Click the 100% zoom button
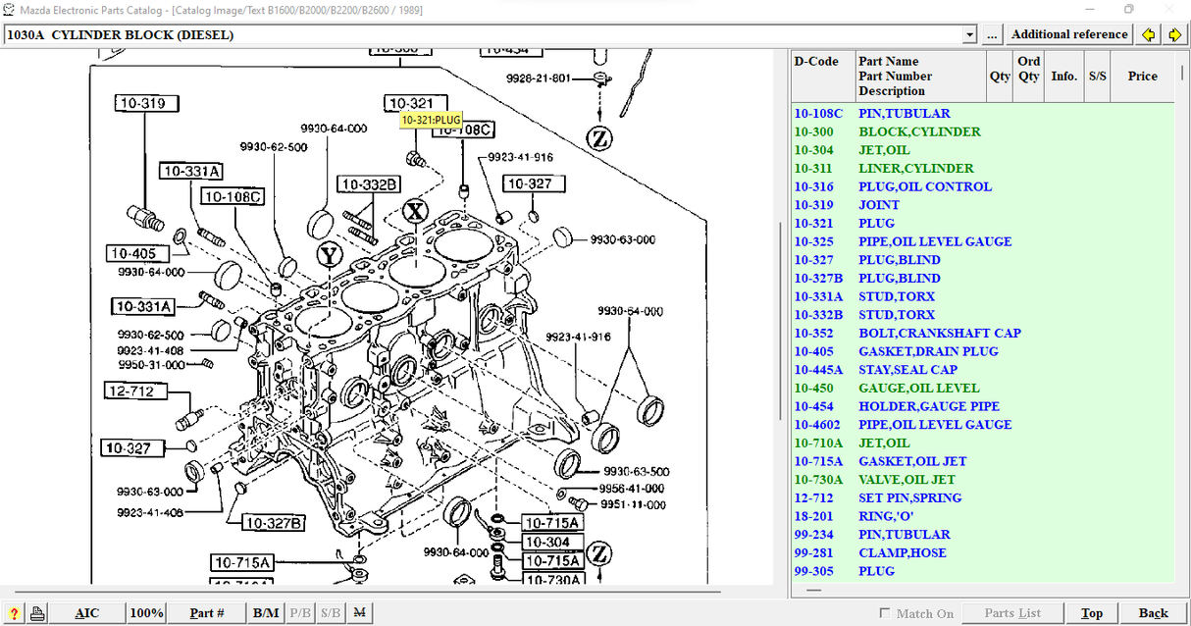The height and width of the screenshot is (626, 1191). 146,613
